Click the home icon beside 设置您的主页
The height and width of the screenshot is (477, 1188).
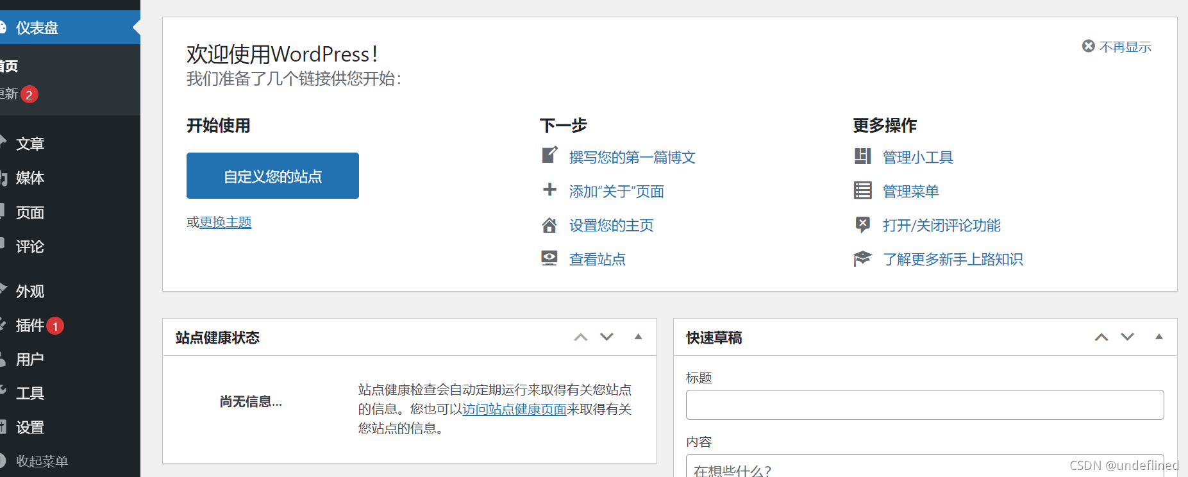pos(549,225)
